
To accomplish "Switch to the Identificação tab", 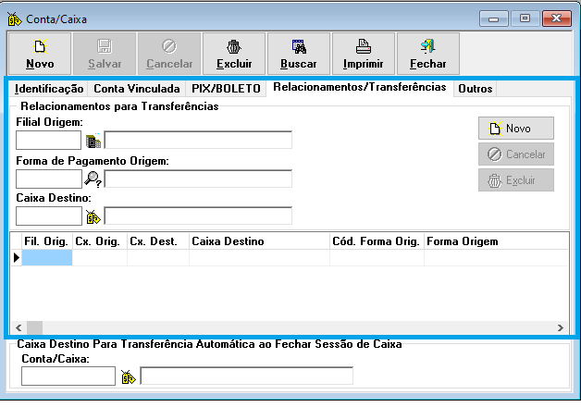I will [49, 89].
